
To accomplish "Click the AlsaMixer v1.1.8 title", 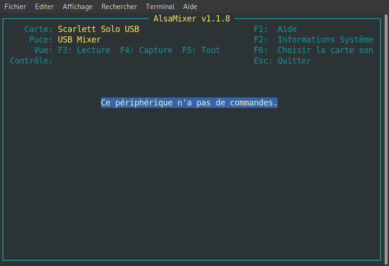I will pyautogui.click(x=192, y=19).
